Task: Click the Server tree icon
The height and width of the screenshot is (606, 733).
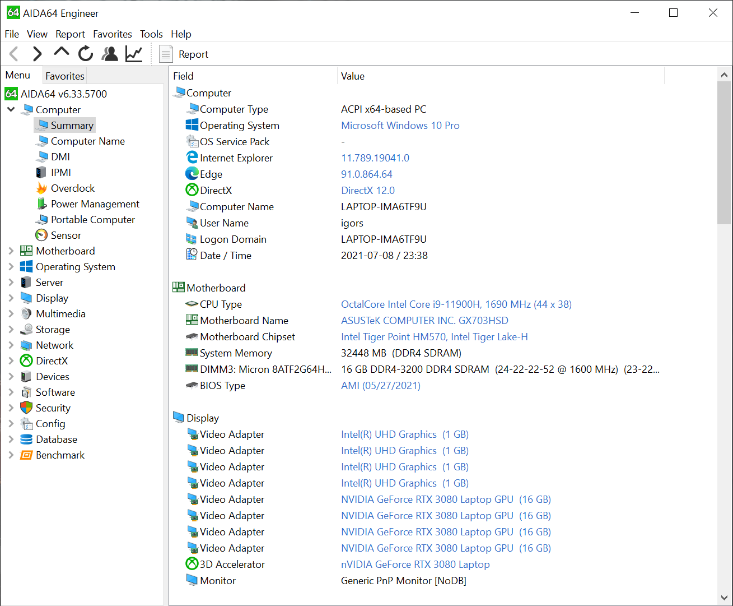Action: point(26,283)
